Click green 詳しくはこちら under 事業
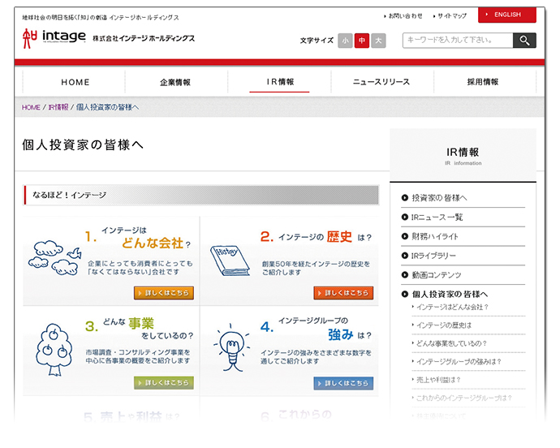This screenshot has width=560, height=448. 164,382
